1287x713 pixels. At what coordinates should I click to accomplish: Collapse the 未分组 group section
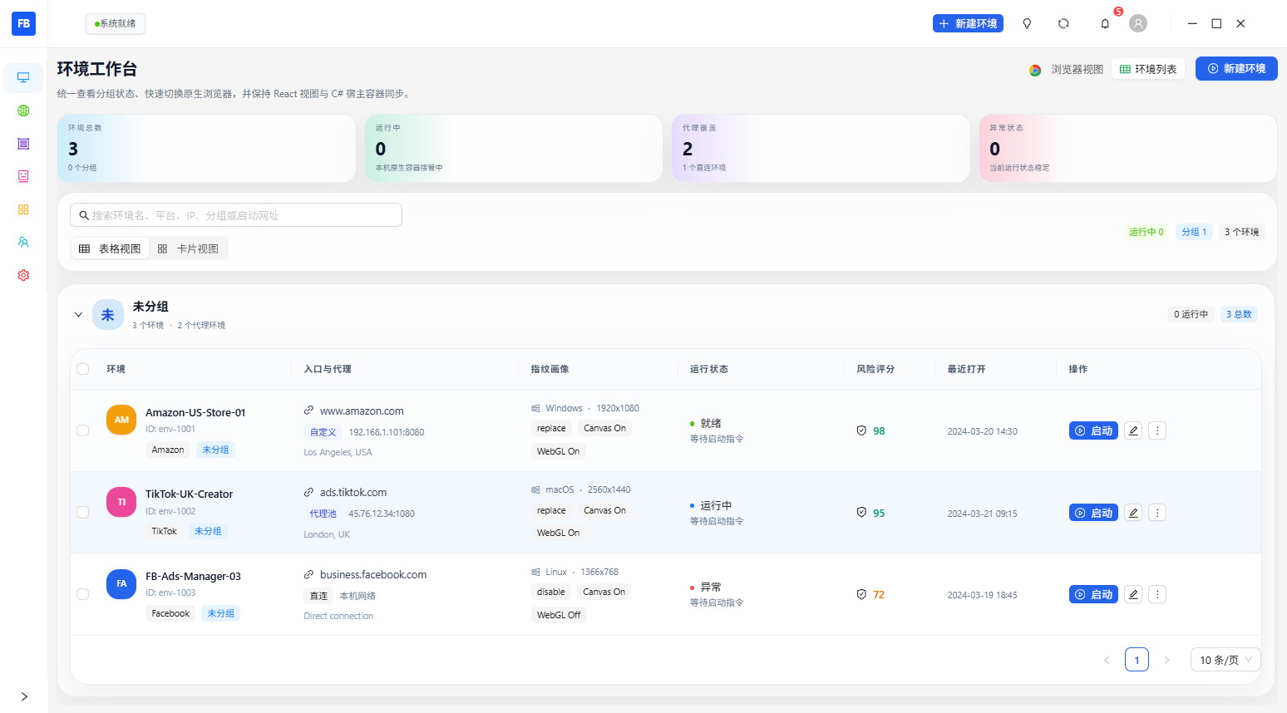78,315
